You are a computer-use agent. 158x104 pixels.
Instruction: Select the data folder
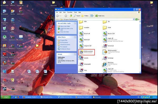[x=83, y=22]
